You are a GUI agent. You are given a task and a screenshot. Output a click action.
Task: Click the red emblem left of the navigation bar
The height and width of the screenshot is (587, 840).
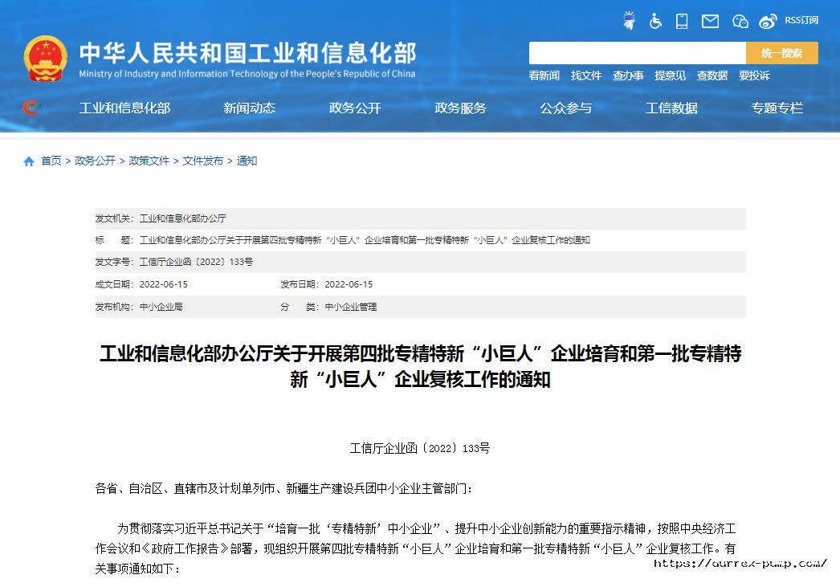pyautogui.click(x=30, y=108)
